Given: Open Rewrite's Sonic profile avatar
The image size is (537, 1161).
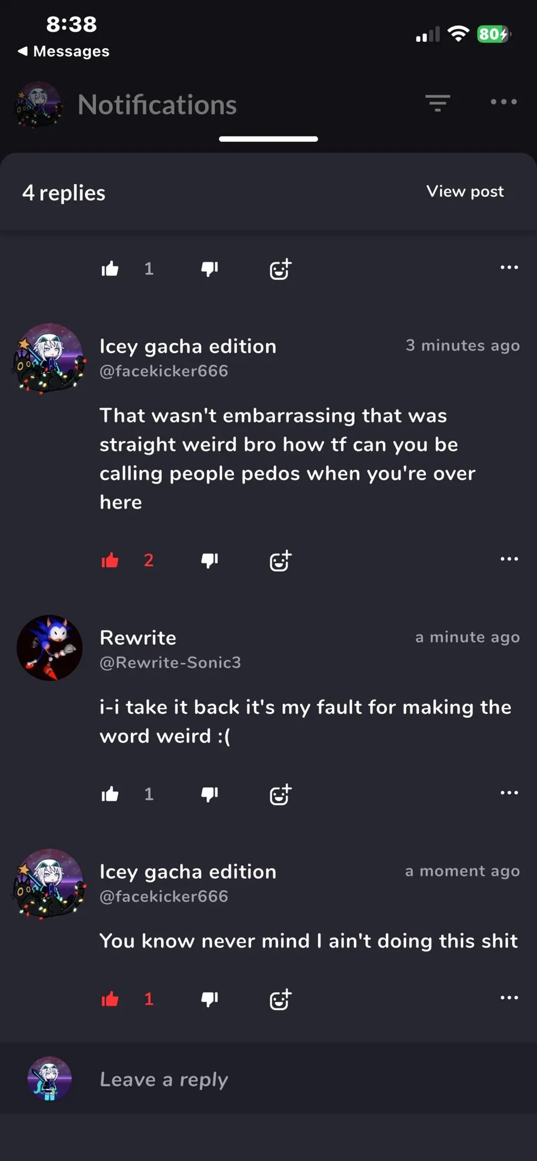Looking at the screenshot, I should coord(50,648).
